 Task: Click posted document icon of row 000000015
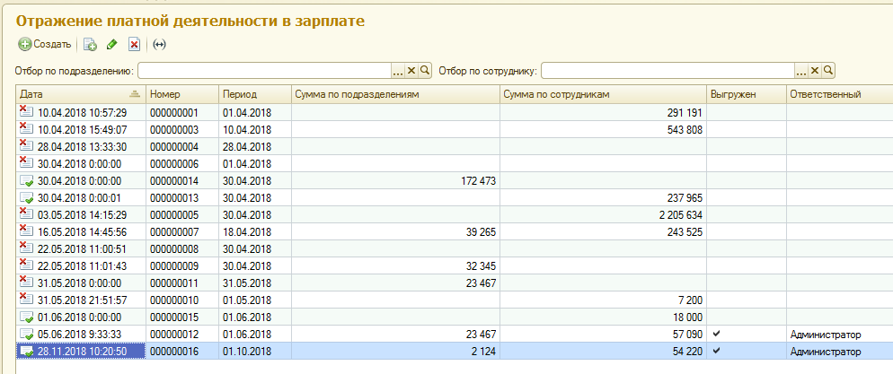coord(26,317)
